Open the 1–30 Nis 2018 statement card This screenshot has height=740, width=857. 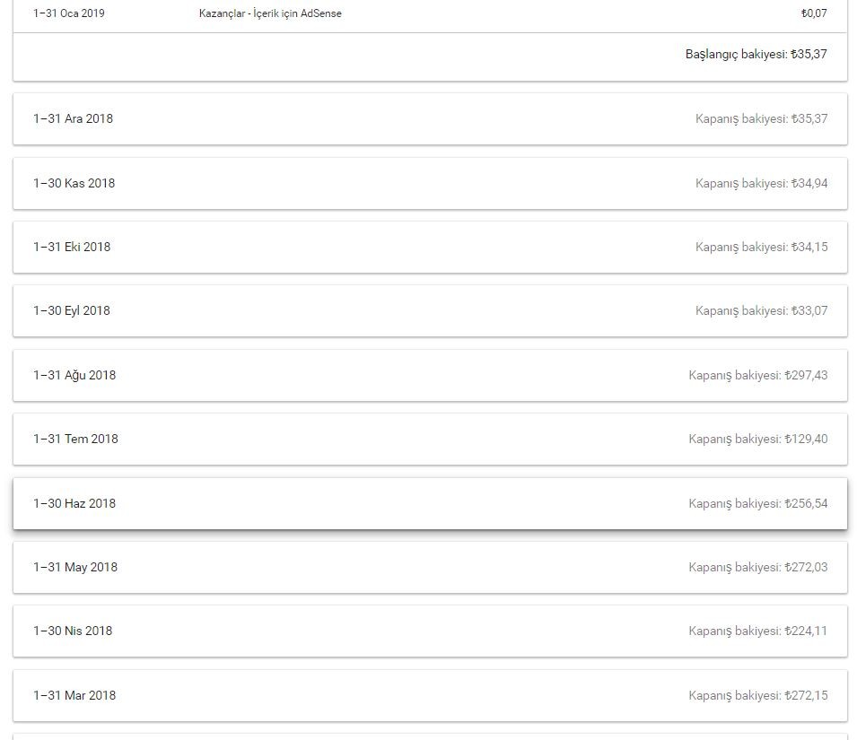[x=430, y=631]
